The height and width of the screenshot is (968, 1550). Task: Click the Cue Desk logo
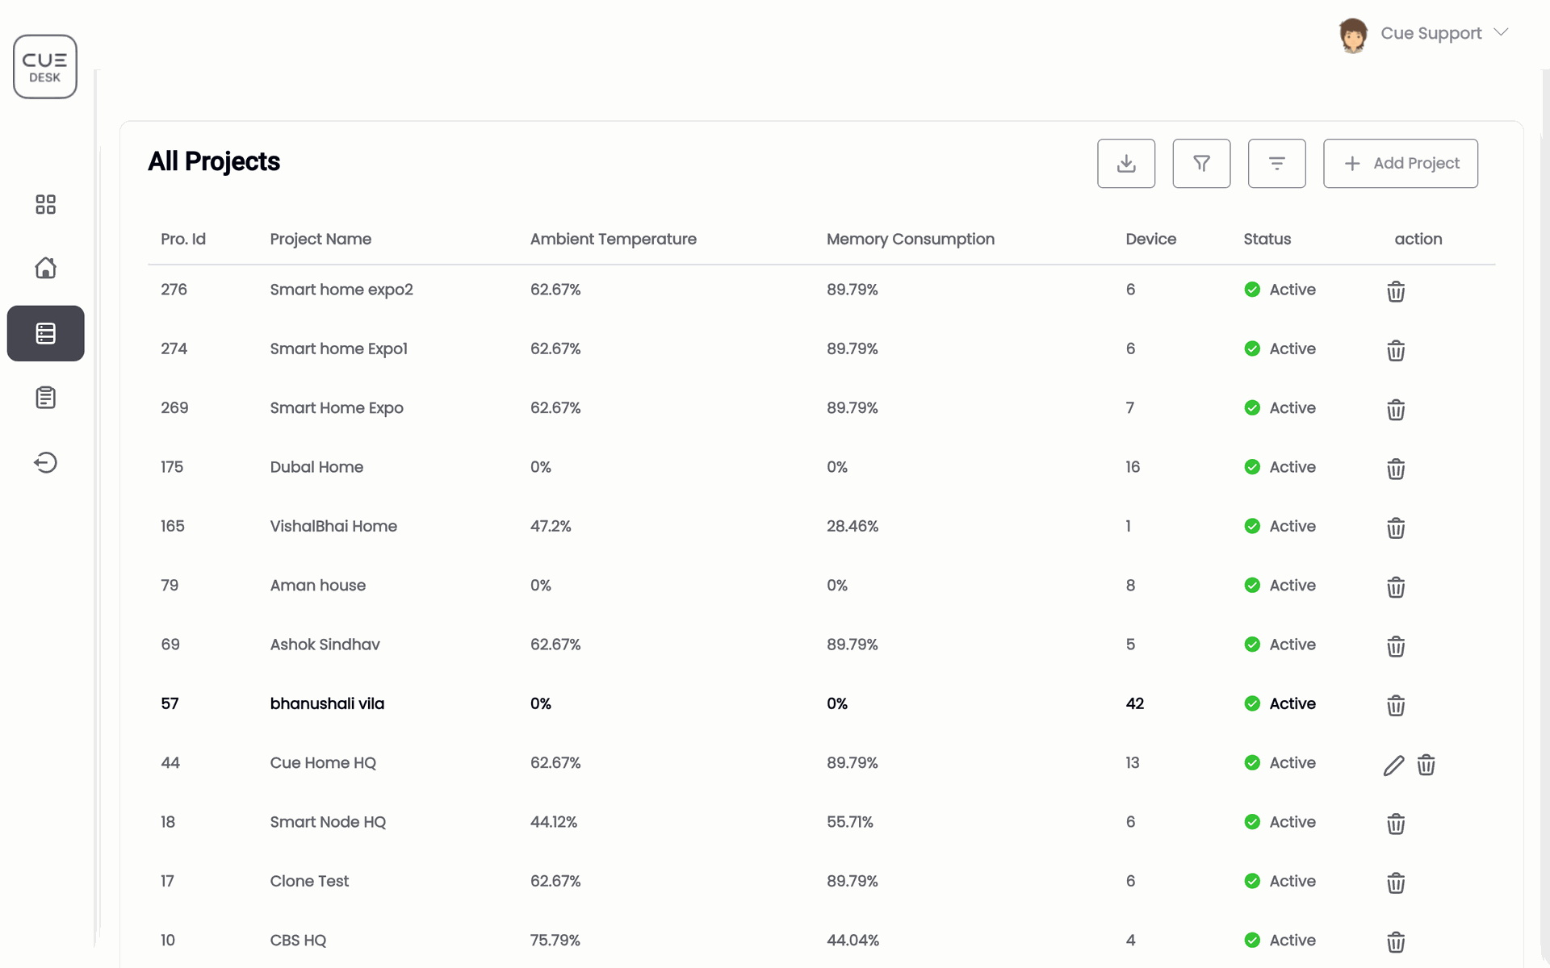tap(45, 67)
